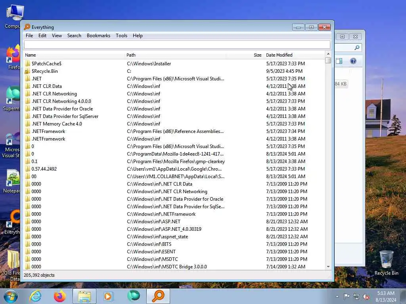Select the 0.1 folder icon
The image size is (406, 304).
tap(27, 161)
